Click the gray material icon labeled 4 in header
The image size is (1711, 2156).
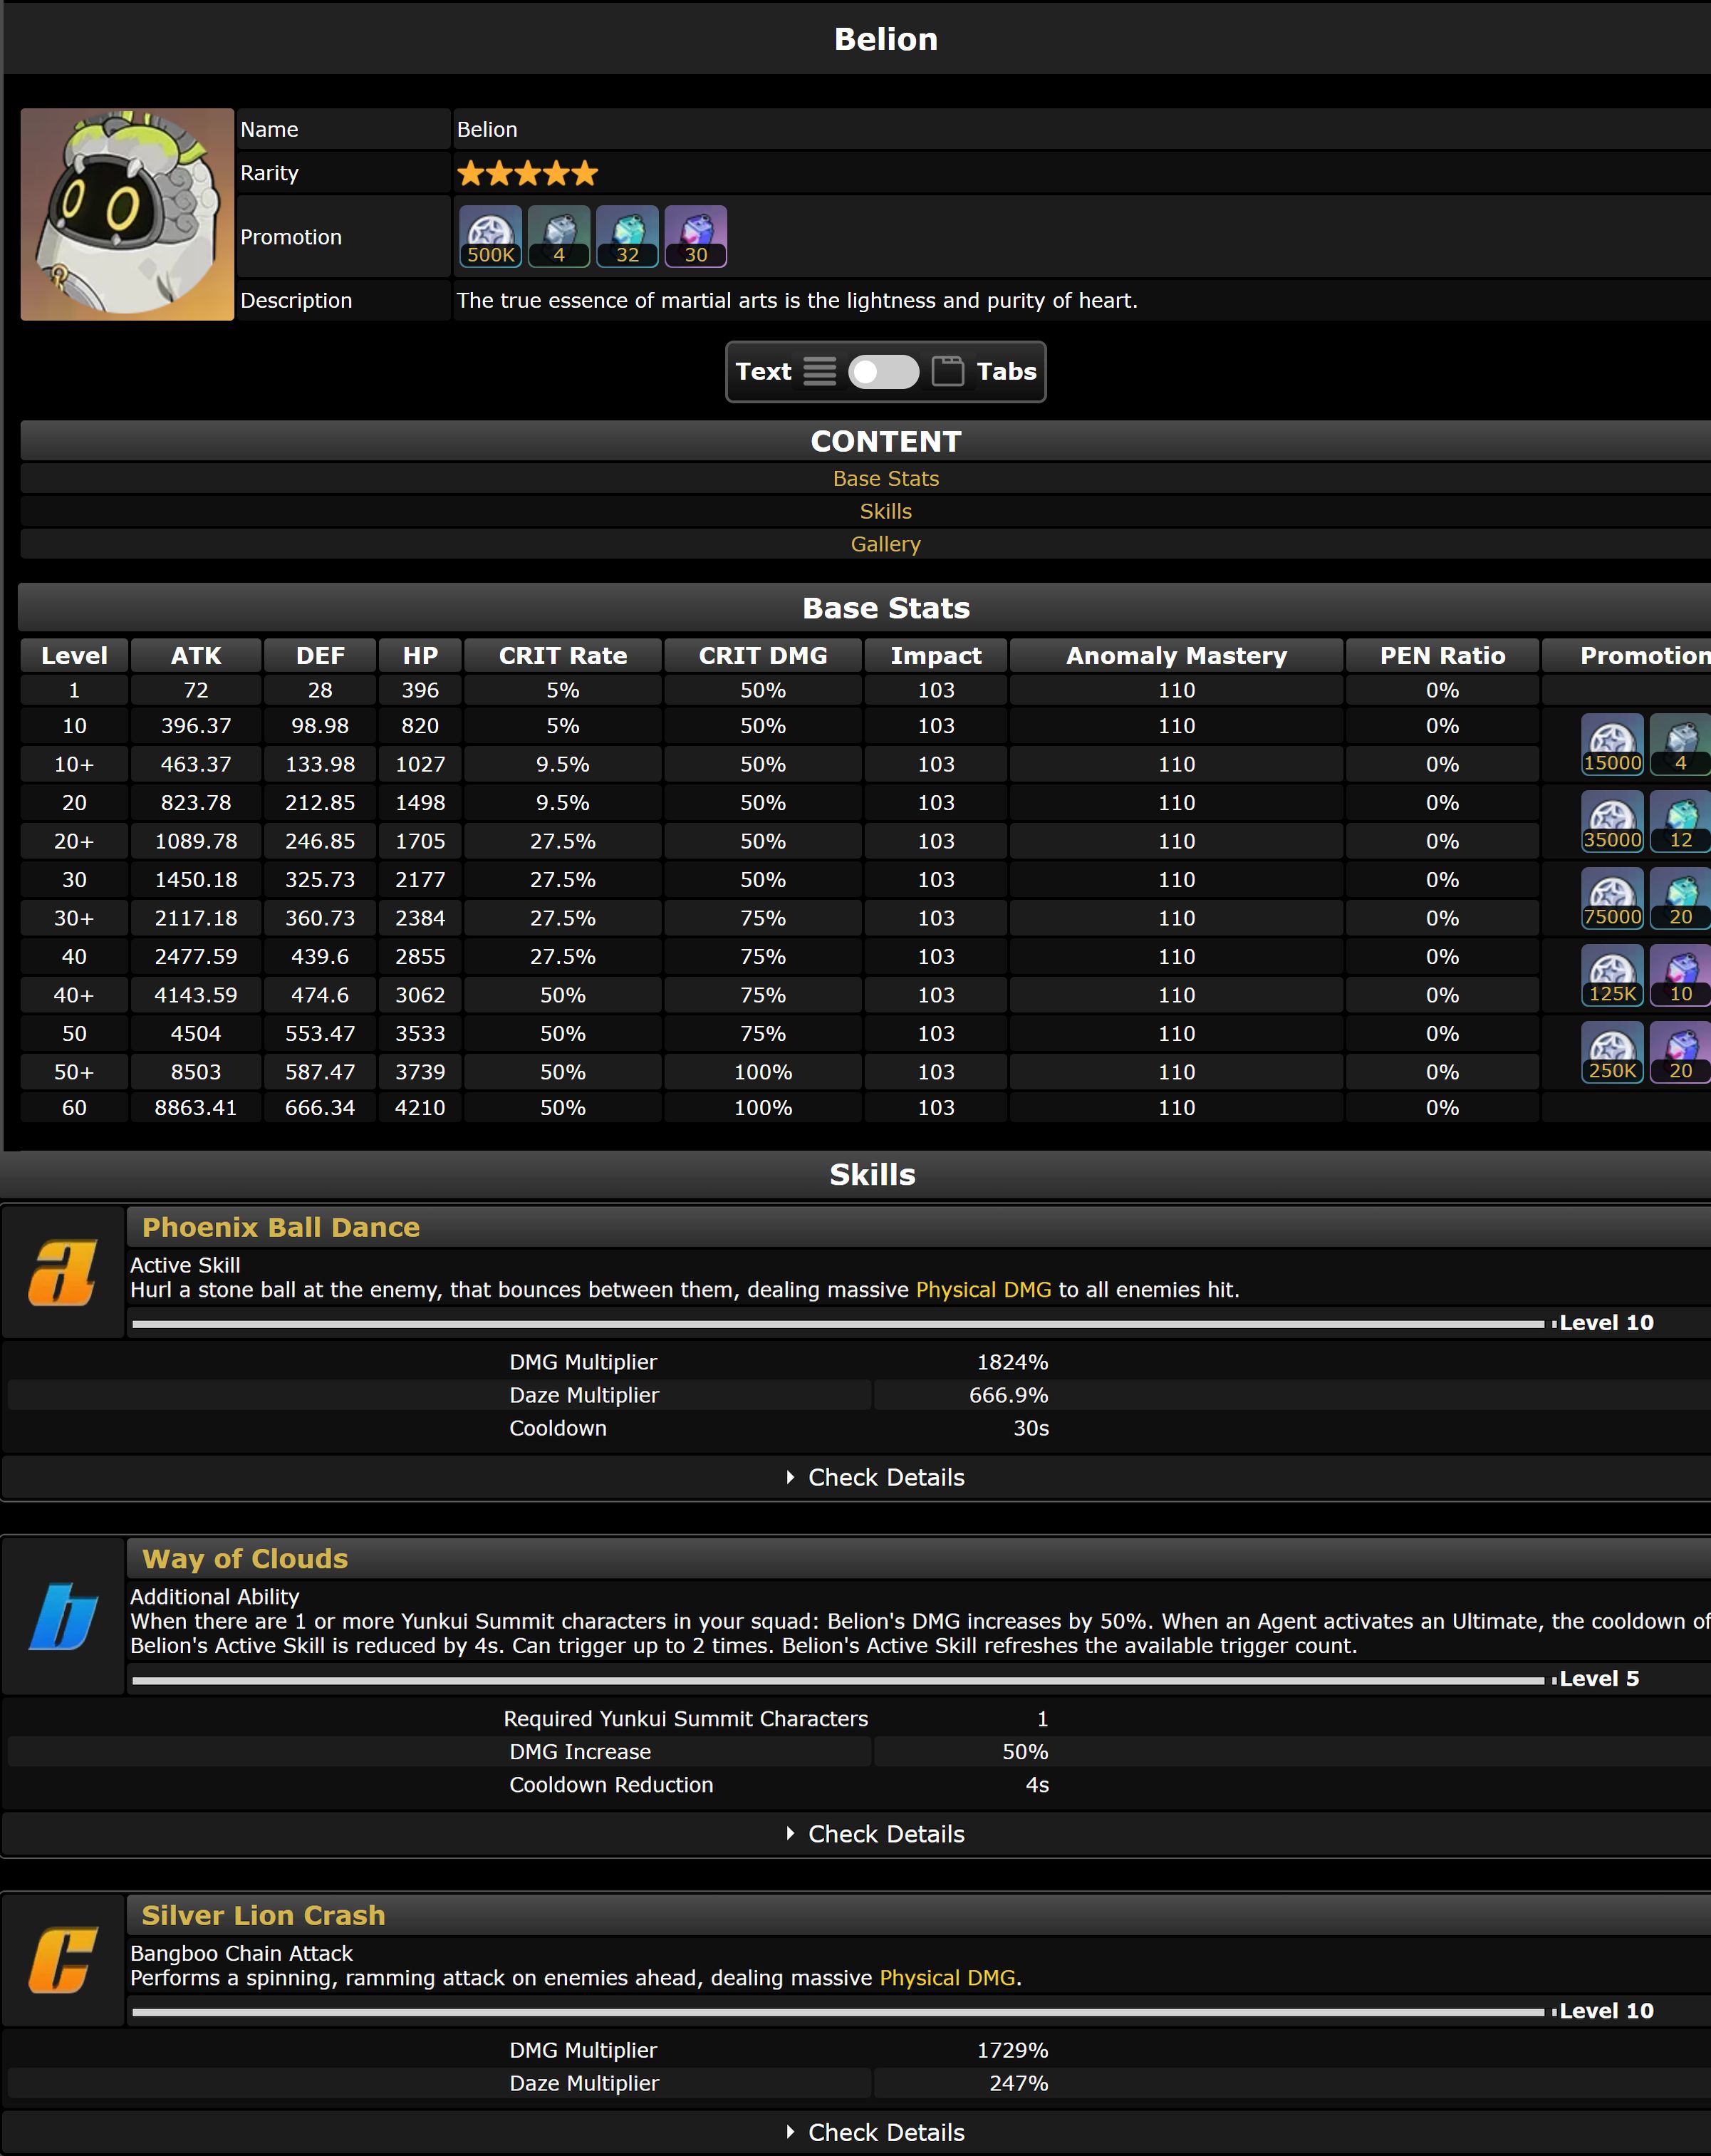559,237
